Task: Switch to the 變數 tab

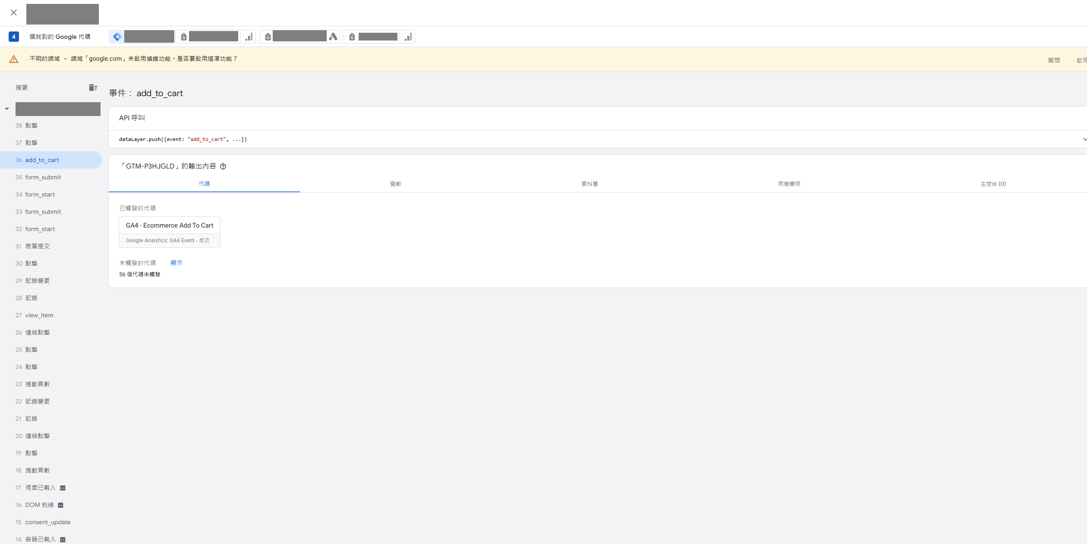Action: coord(395,184)
